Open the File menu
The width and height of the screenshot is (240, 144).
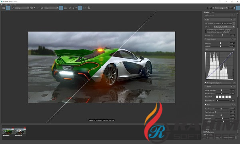coord(2,5)
